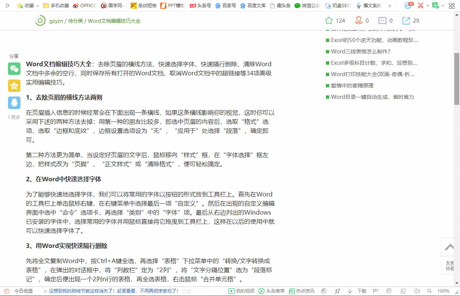
Task: Open 我的视频 in the status bar
Action: 241,291
